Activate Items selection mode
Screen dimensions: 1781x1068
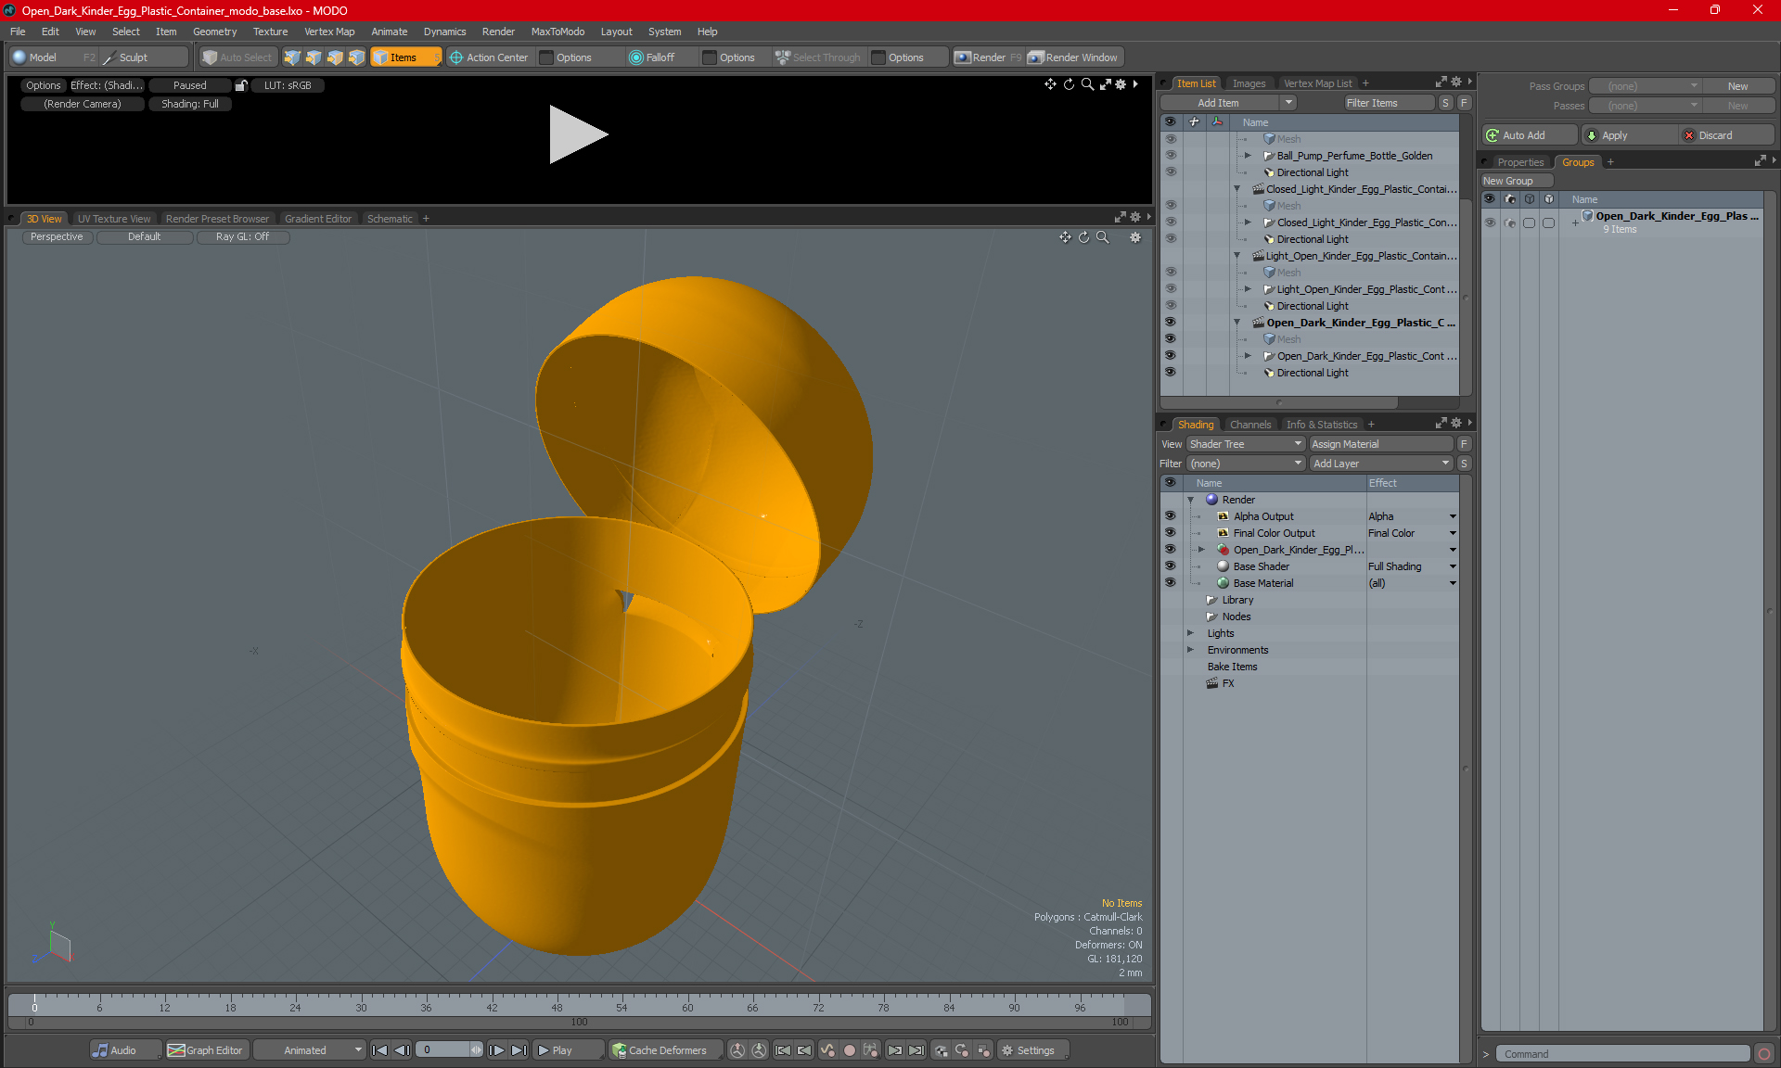tap(405, 57)
